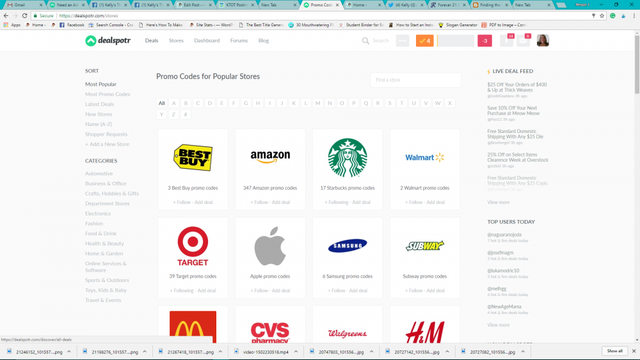The height and width of the screenshot is (360, 640).
Task: Click Show all downloads button
Action: [614, 351]
